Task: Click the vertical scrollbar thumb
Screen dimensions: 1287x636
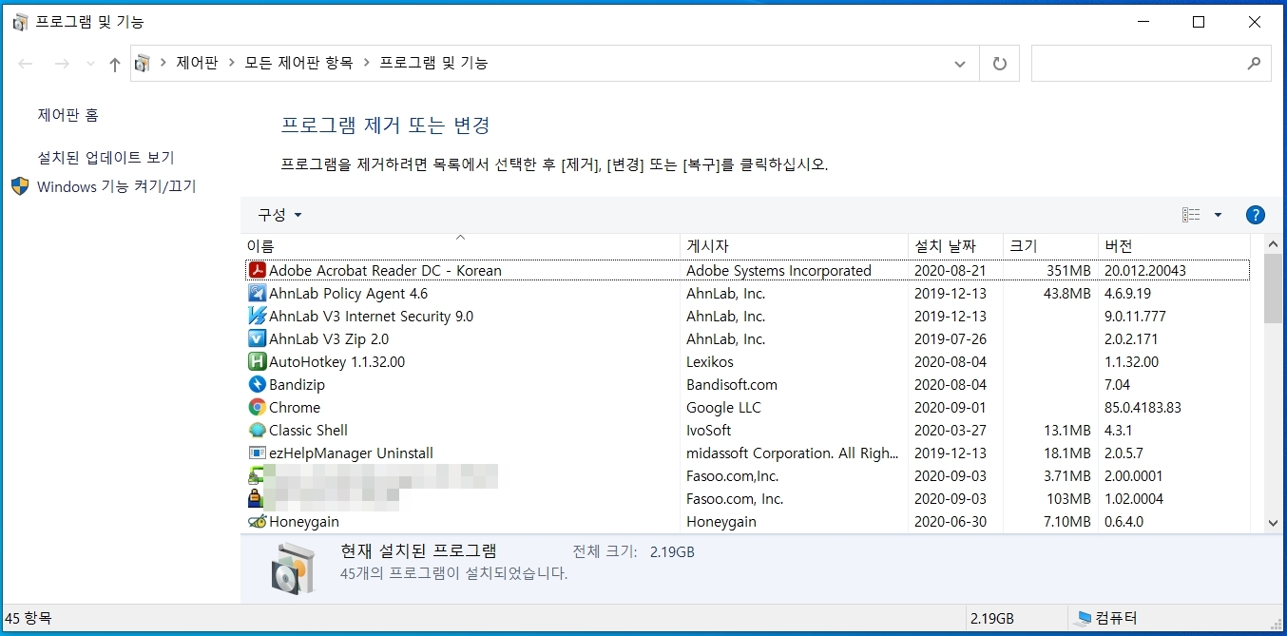Action: pyautogui.click(x=1274, y=289)
